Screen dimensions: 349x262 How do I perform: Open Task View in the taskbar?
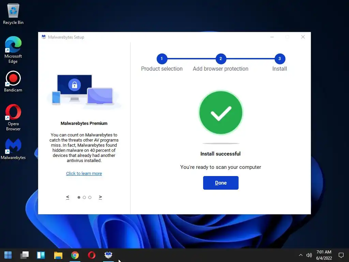[25, 255]
